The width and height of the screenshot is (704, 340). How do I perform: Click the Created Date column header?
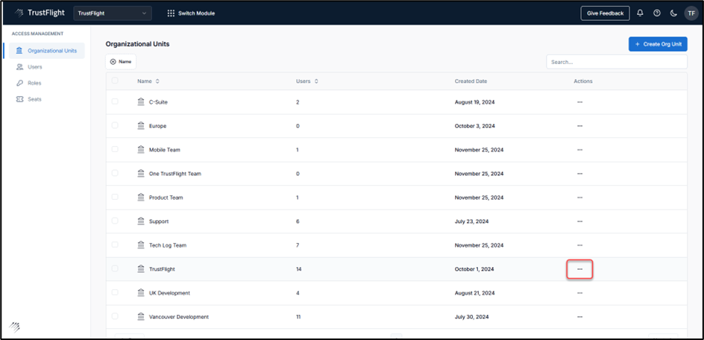(471, 81)
